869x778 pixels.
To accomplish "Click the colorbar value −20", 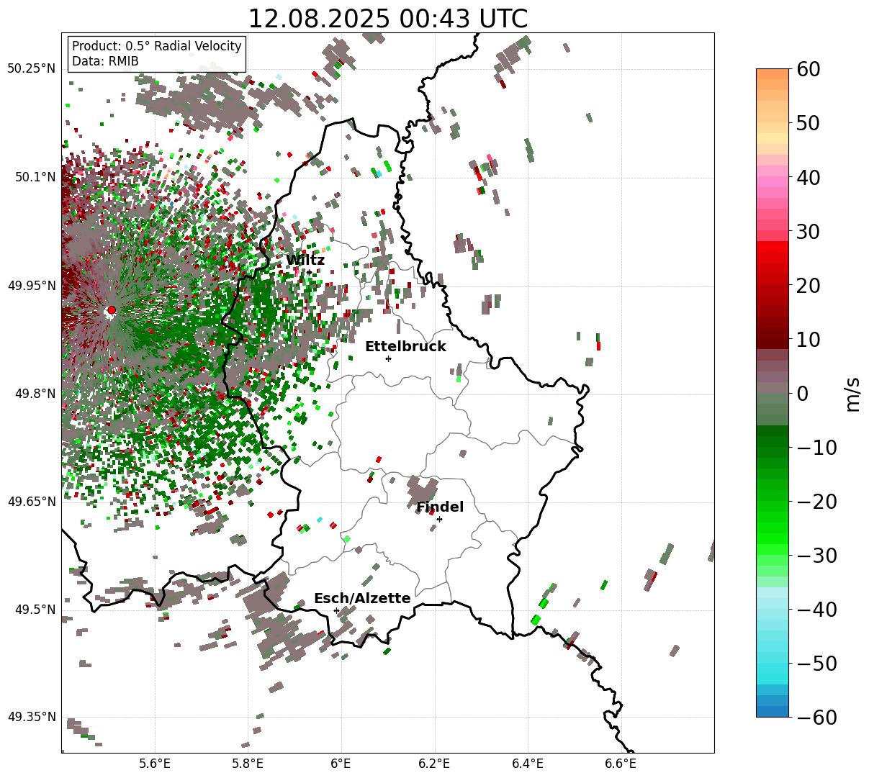I will pos(816,502).
